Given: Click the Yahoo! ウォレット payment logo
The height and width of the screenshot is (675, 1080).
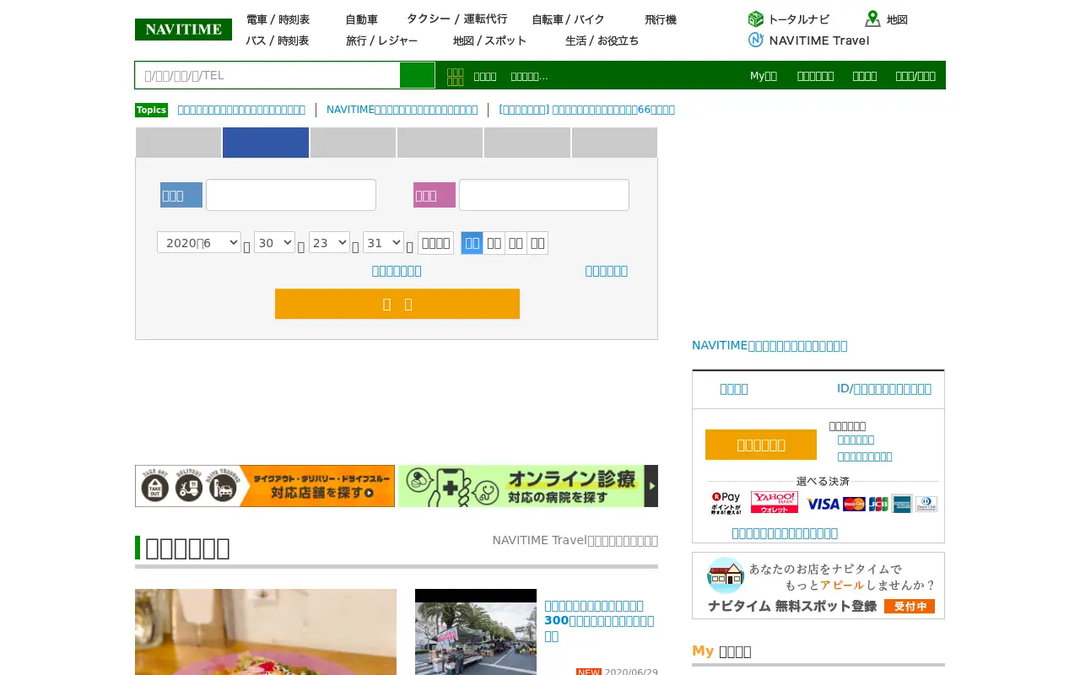Looking at the screenshot, I should [775, 502].
